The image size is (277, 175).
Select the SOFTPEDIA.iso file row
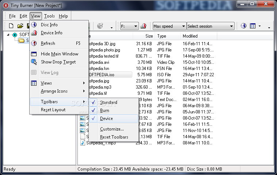coord(110,75)
